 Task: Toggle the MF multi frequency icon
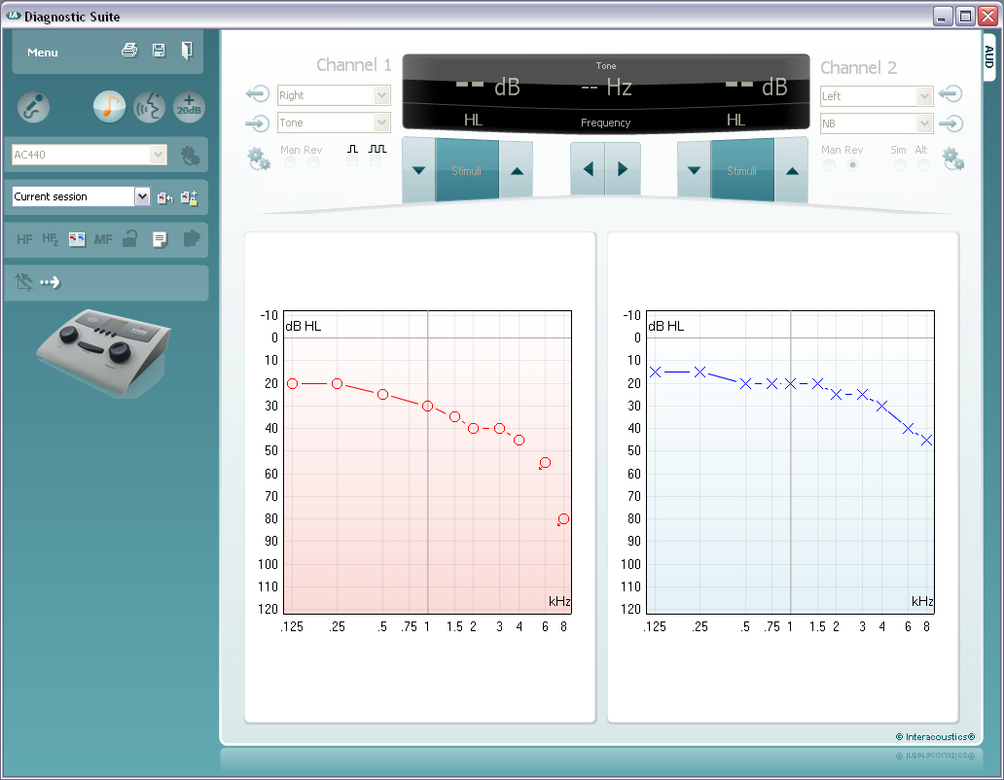tap(102, 239)
